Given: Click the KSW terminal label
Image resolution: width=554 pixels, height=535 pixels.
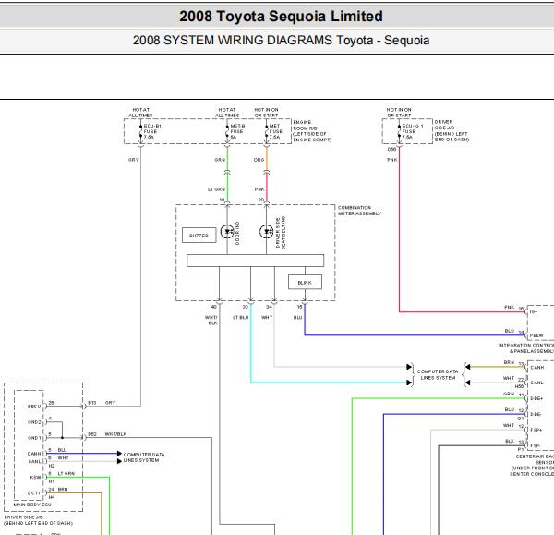Looking at the screenshot, I should tap(35, 477).
